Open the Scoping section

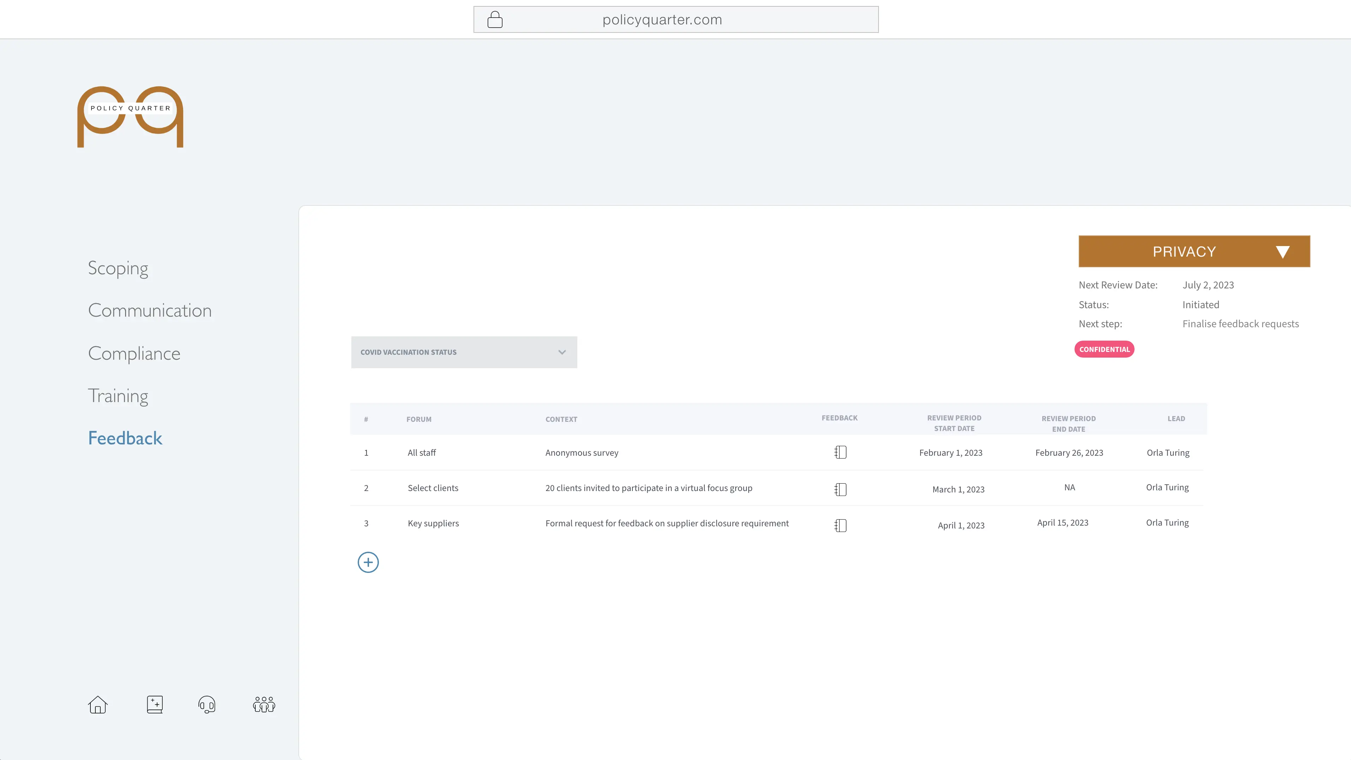[118, 268]
